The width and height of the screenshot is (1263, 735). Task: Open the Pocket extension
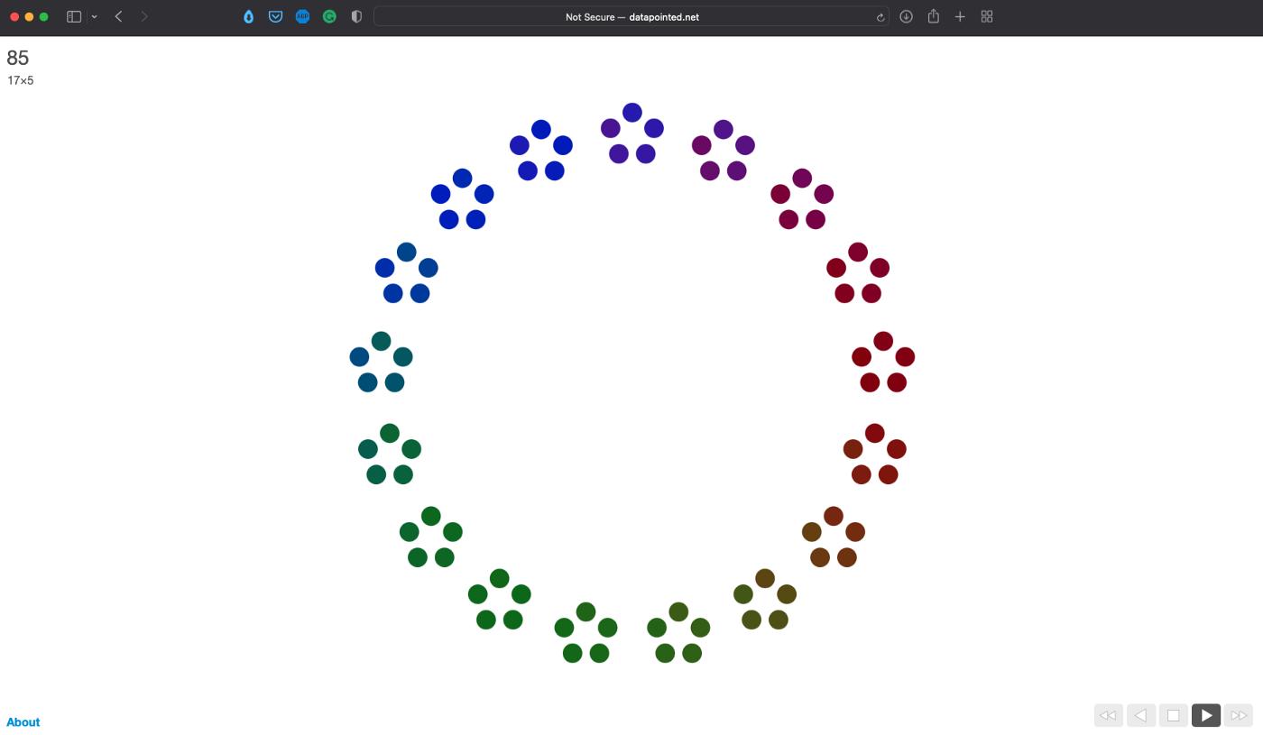pyautogui.click(x=275, y=16)
